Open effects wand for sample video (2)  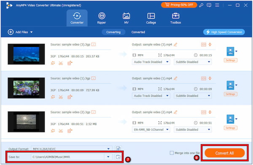coord(53,131)
